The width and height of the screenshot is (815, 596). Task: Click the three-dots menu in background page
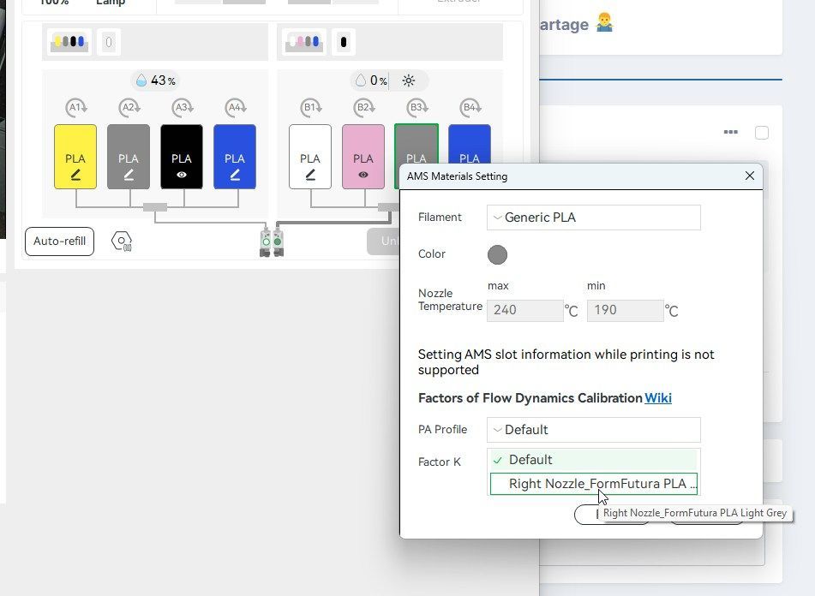pos(731,132)
